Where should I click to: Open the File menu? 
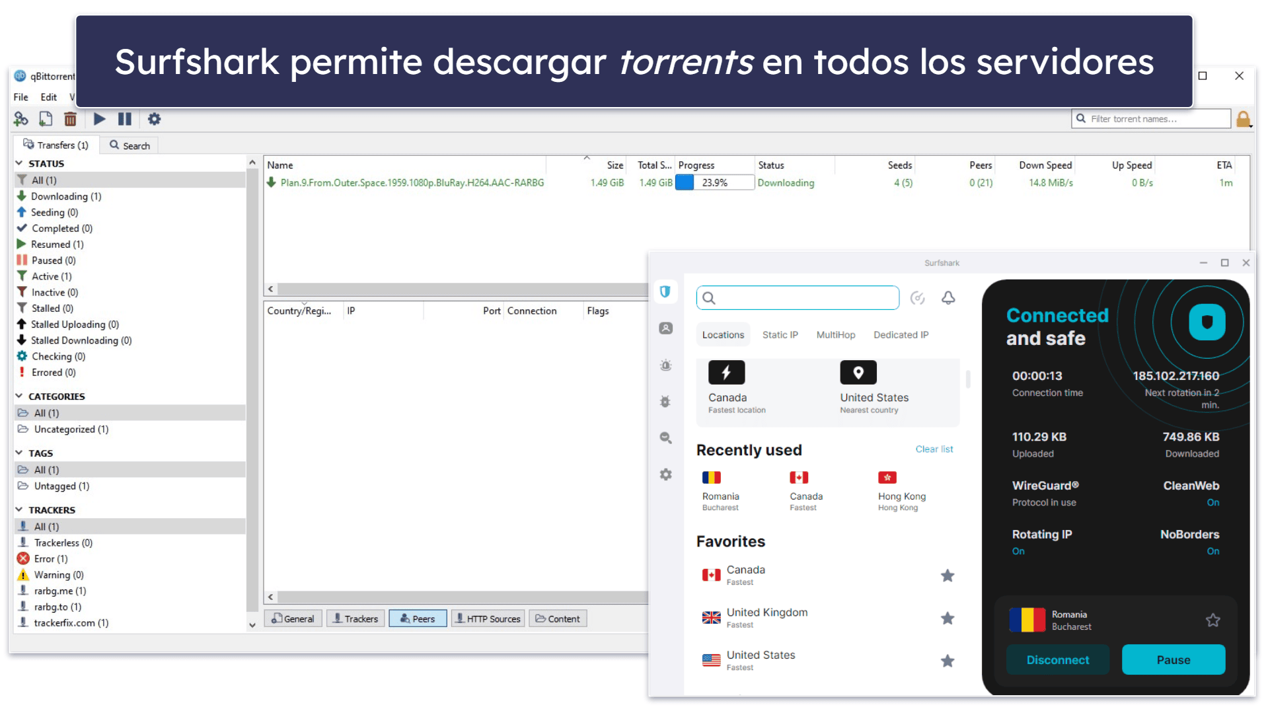coord(21,97)
